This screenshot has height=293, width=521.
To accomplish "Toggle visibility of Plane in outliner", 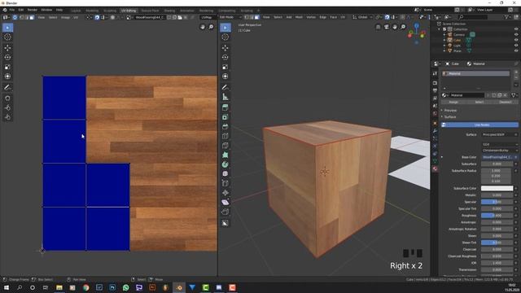I will point(516,50).
